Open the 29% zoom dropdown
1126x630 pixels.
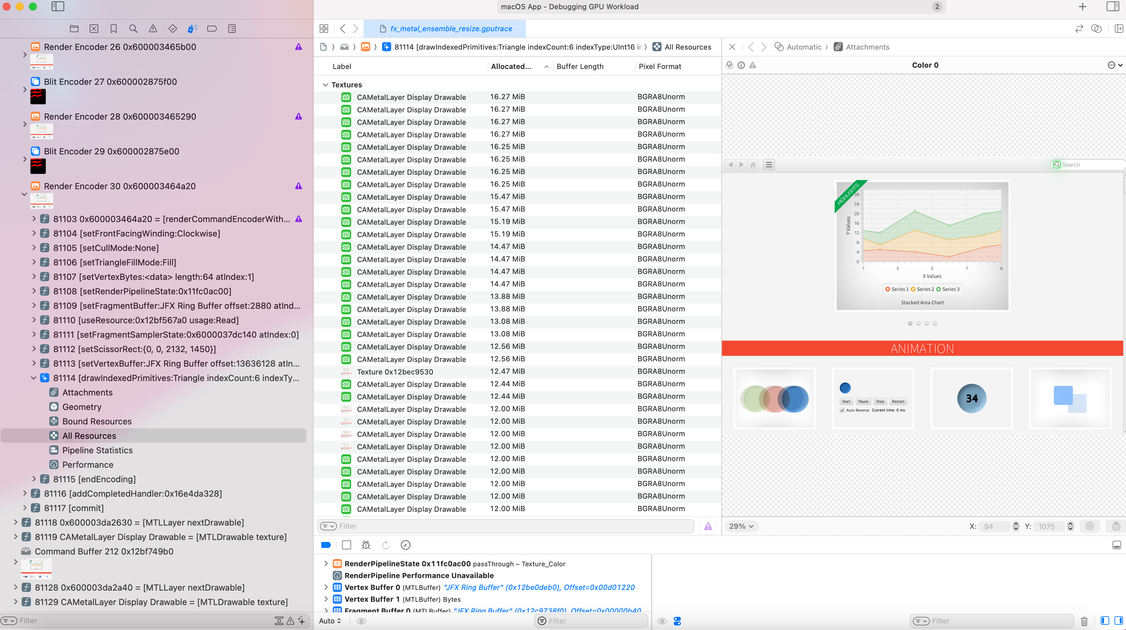741,527
